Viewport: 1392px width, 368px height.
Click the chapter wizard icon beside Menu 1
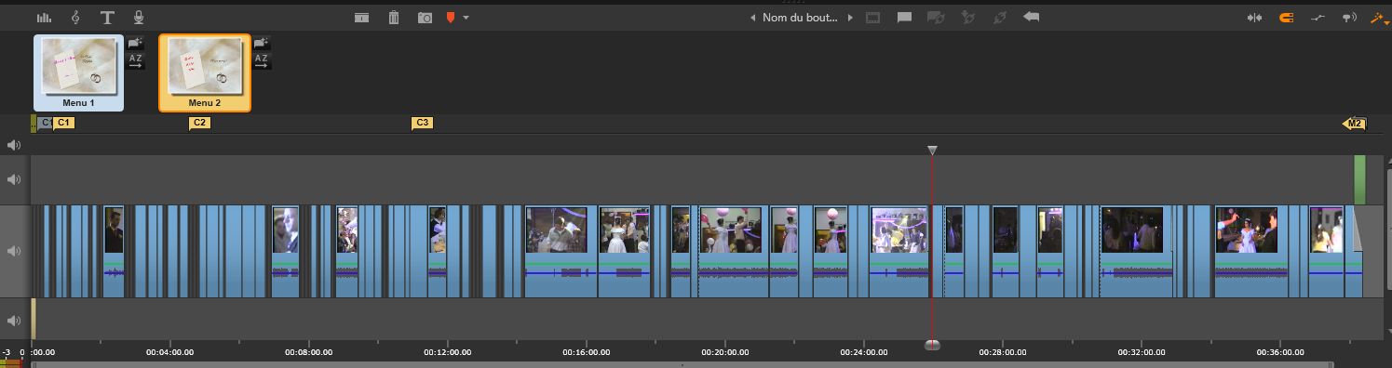coord(135,43)
